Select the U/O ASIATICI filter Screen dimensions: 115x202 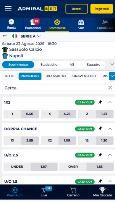[x=56, y=76]
